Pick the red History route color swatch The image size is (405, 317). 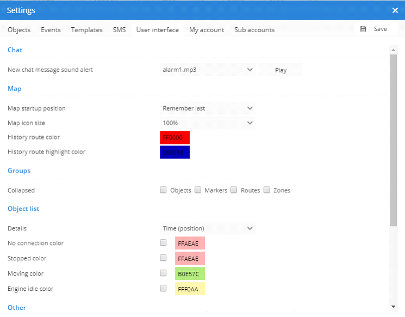click(175, 138)
